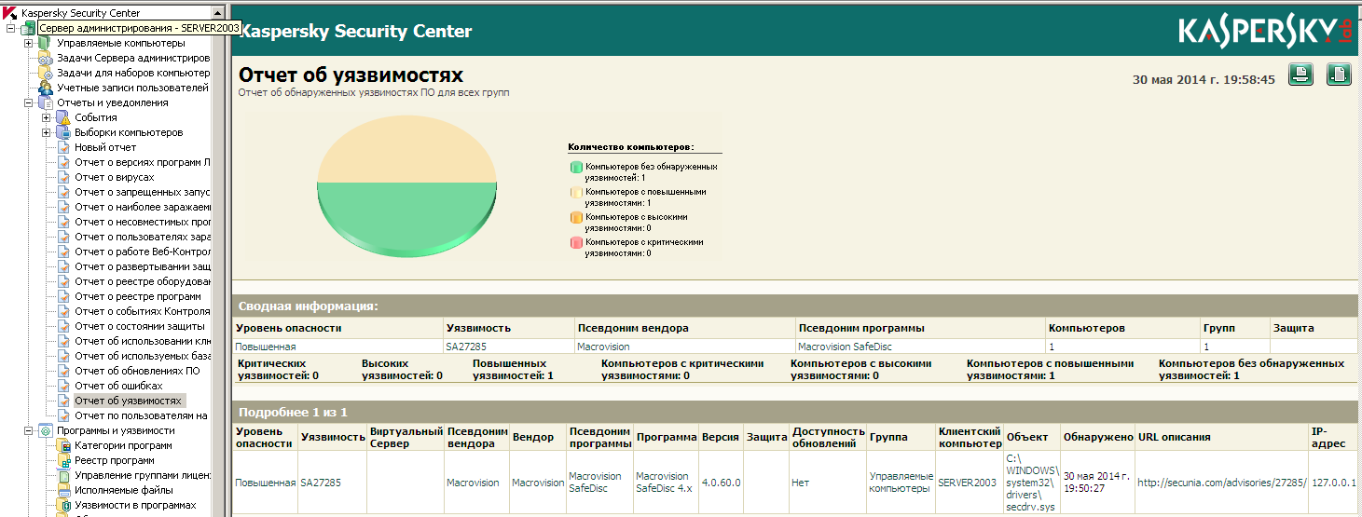Click red legend swatch for critical vulnerabilities
Screen dimensions: 1362x517
576,242
